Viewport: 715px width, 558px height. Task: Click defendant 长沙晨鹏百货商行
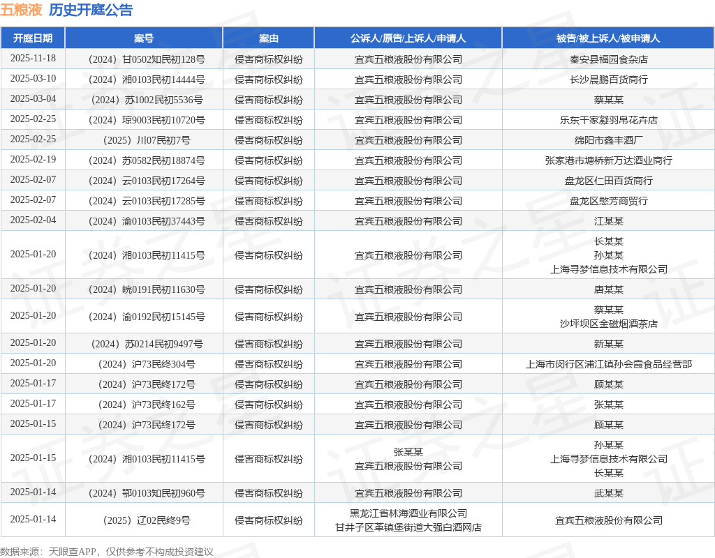point(609,80)
